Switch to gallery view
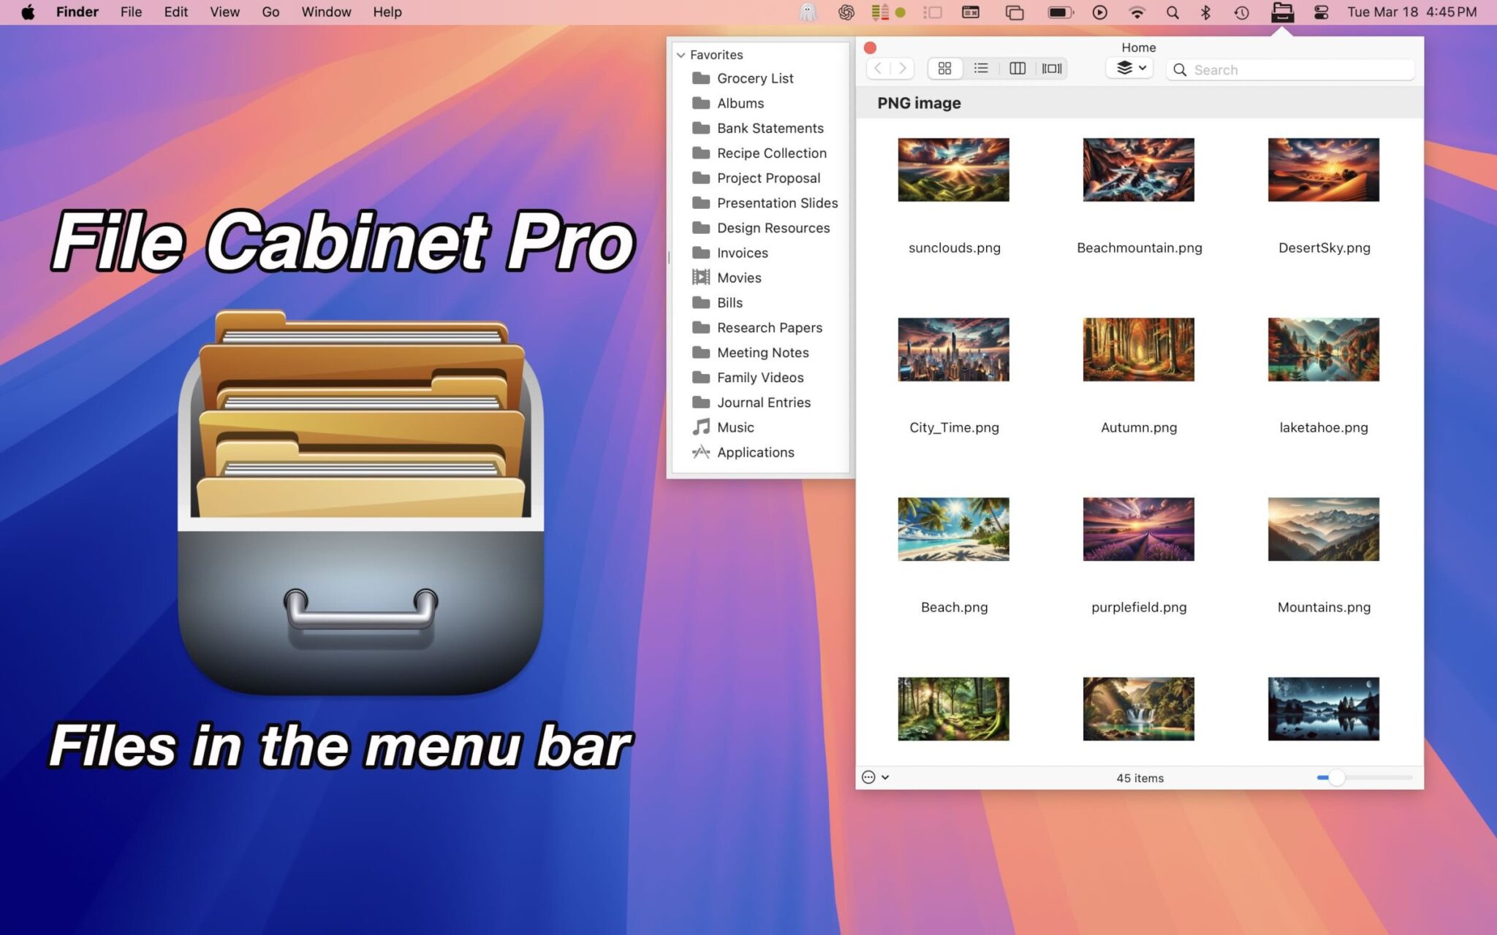The image size is (1497, 935). (1052, 68)
